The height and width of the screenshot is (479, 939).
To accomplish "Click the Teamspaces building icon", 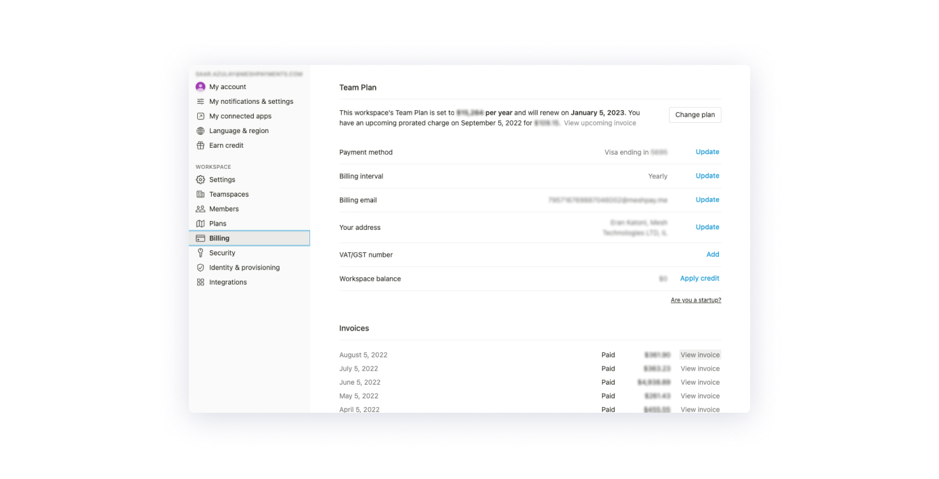I will [200, 194].
